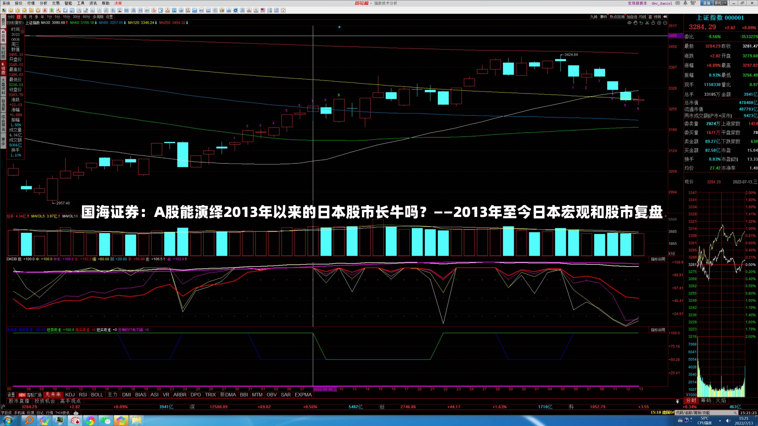The image size is (758, 426).
Task: Select the 60分 period
Action: coord(86,17)
